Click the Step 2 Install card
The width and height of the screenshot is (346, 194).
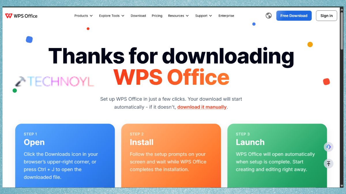click(171, 155)
